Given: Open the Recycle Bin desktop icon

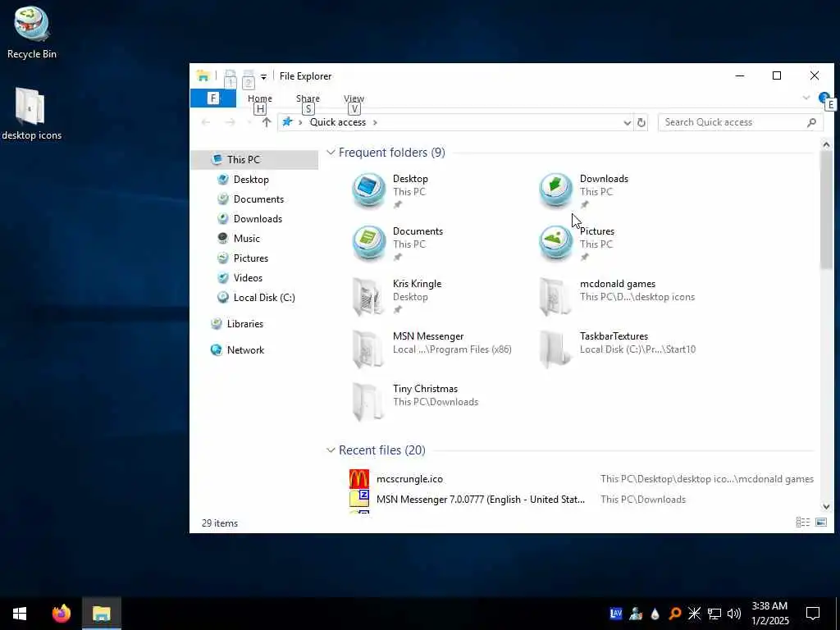Looking at the screenshot, I should [x=31, y=24].
